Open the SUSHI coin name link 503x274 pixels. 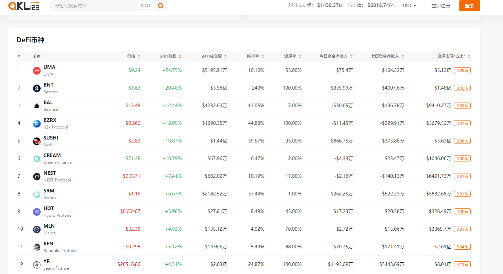click(x=51, y=138)
